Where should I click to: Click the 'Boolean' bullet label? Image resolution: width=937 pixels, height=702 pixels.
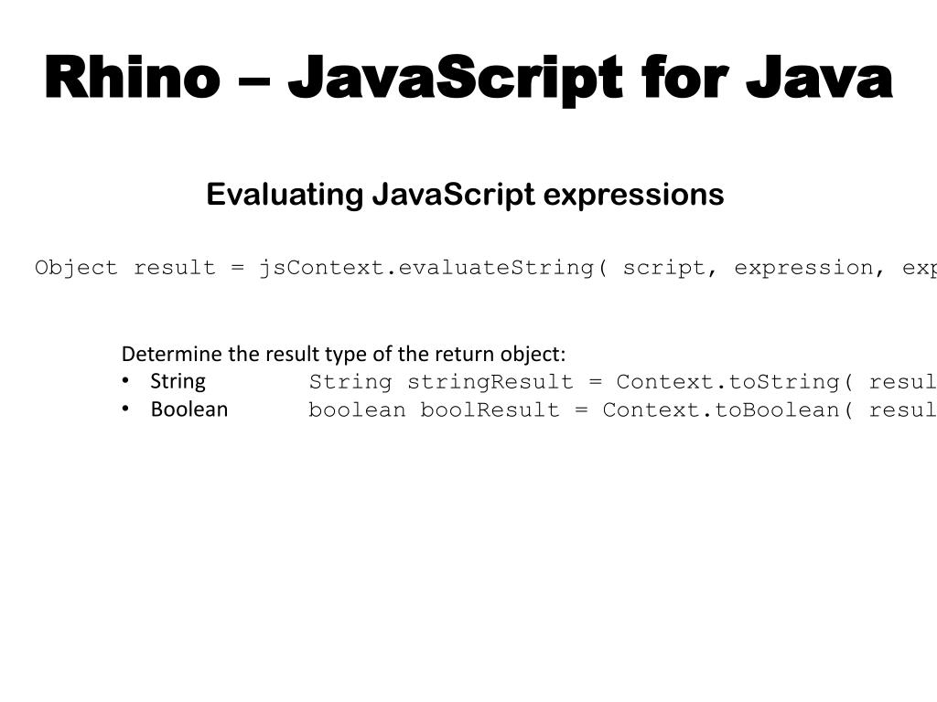(188, 409)
